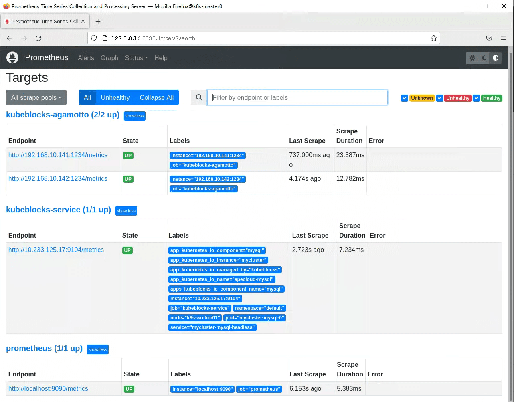Open the 192.168.10.141:1234 metrics endpoint
Screen dimensions: 514x402
[58, 155]
